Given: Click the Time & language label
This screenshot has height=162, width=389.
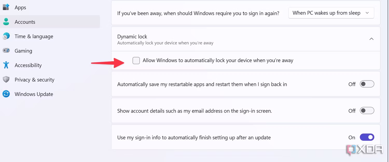Looking at the screenshot, I should (x=34, y=36).
